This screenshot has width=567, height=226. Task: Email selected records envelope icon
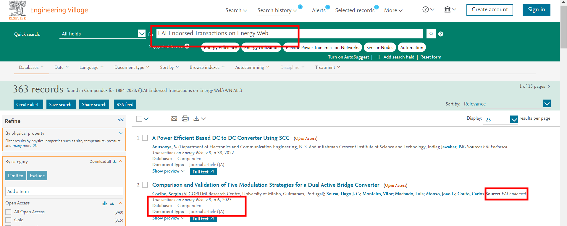click(x=174, y=118)
